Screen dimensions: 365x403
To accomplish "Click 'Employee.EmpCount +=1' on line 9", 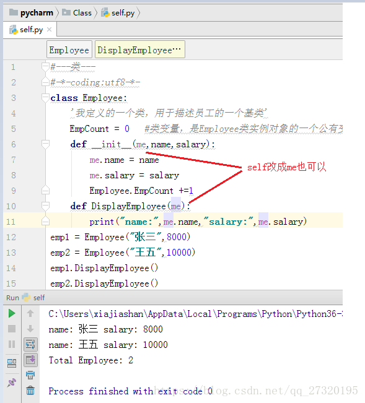I will point(141,191).
